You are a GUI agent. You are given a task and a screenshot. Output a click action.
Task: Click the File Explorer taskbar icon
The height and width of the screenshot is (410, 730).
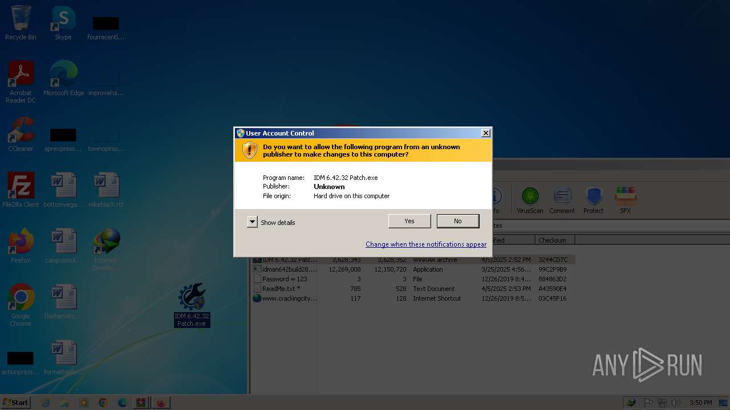(64, 403)
